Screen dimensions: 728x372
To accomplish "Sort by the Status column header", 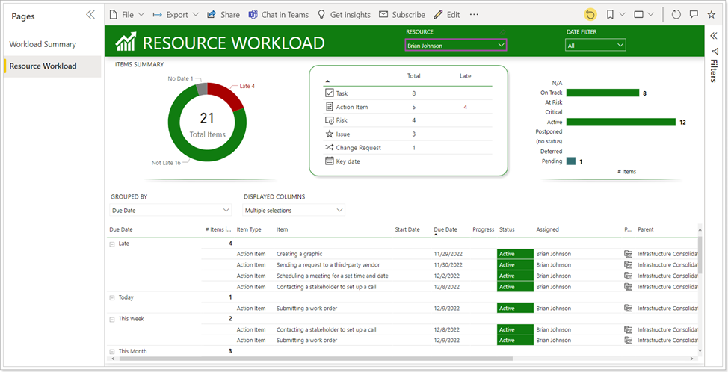I will click(507, 229).
